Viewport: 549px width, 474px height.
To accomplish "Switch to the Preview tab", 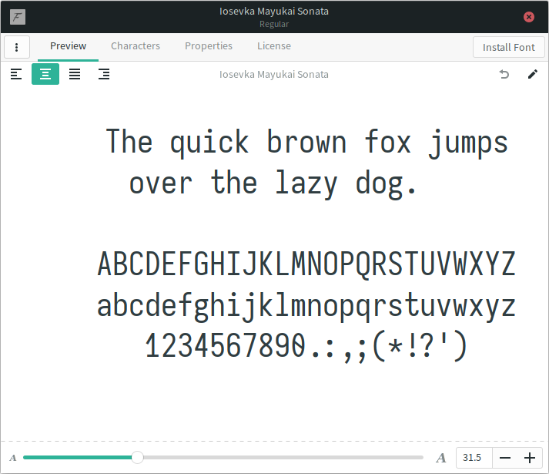I will [x=68, y=46].
